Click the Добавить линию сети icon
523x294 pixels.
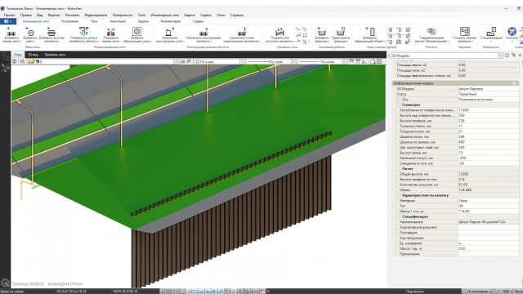(x=11, y=34)
